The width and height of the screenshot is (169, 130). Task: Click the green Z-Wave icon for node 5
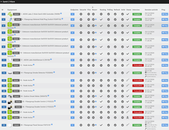click(x=10, y=25)
